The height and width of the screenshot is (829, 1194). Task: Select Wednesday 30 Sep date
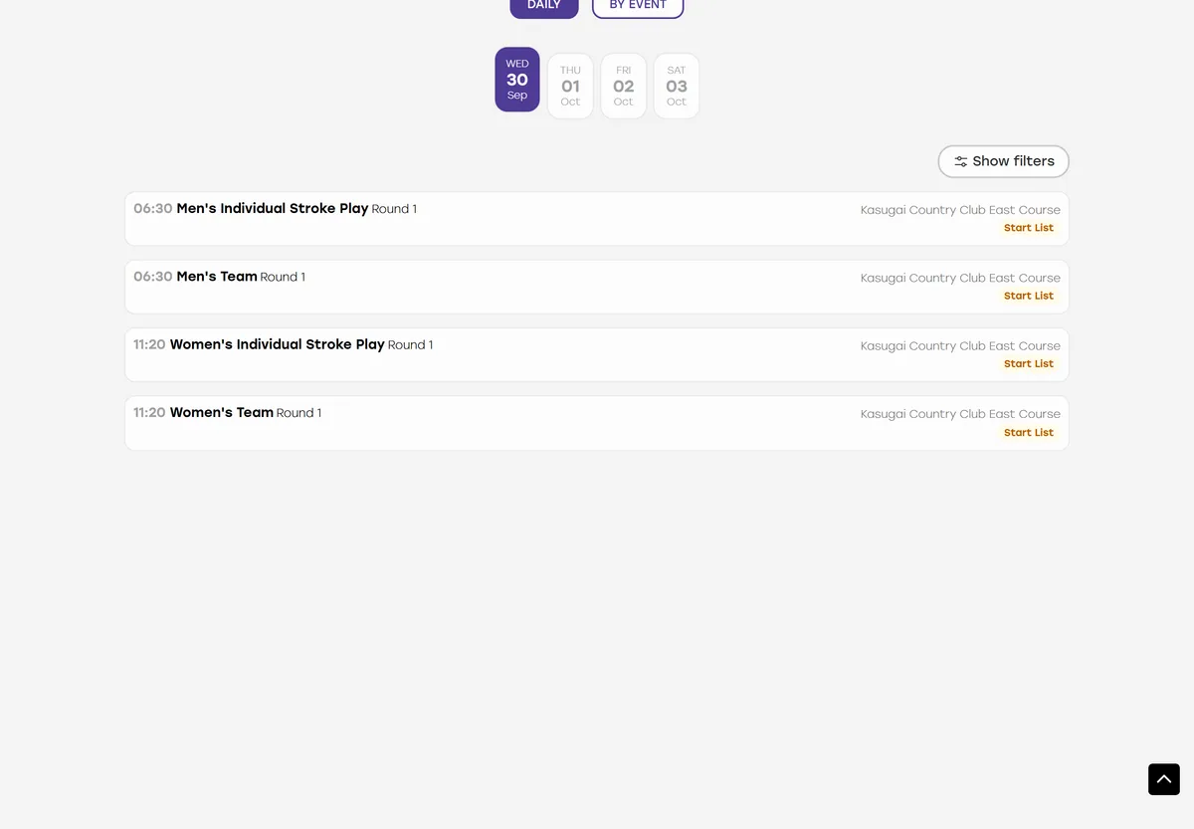517,80
